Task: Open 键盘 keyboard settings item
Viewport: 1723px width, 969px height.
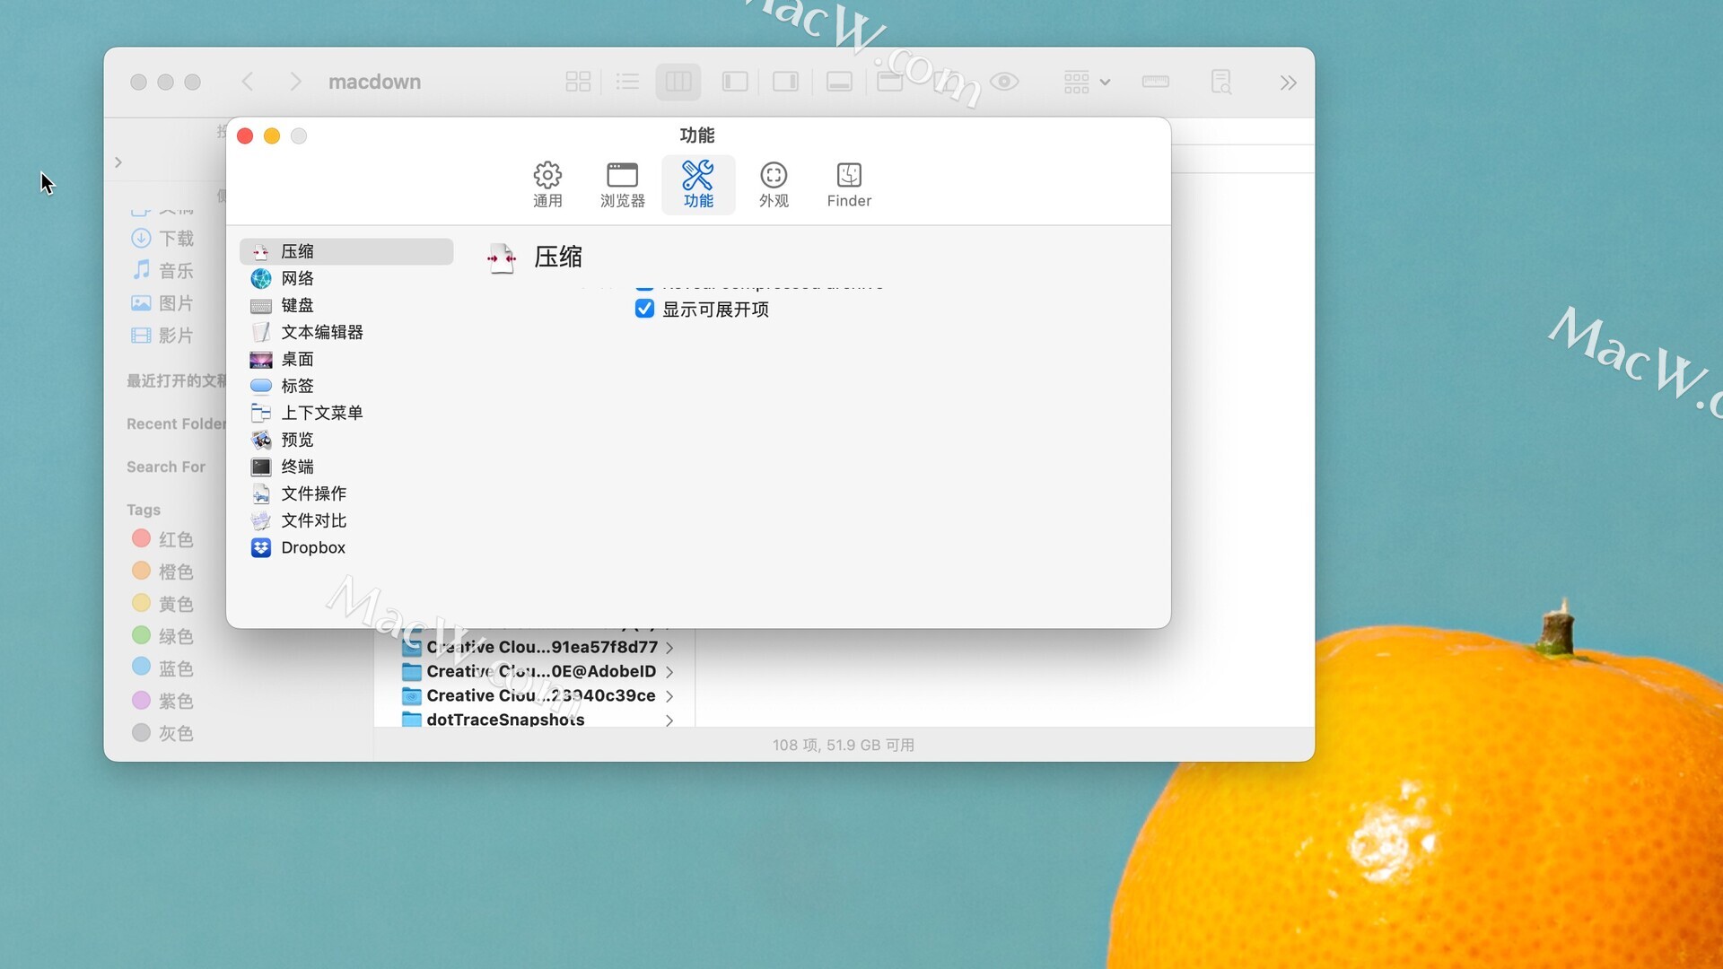Action: pos(346,305)
